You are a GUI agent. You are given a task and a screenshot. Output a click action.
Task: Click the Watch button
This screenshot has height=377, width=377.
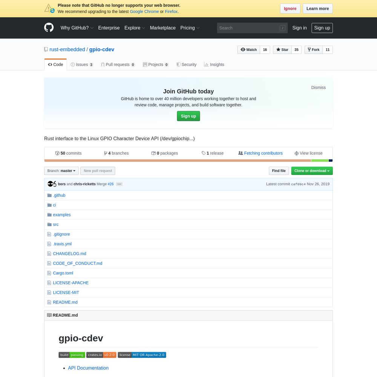pyautogui.click(x=248, y=50)
